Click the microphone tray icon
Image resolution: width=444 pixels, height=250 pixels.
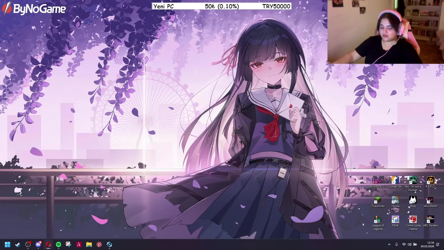pos(396,244)
